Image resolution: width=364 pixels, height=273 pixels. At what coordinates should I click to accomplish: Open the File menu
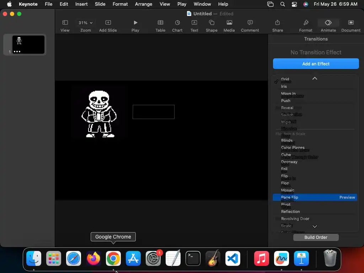point(48,4)
